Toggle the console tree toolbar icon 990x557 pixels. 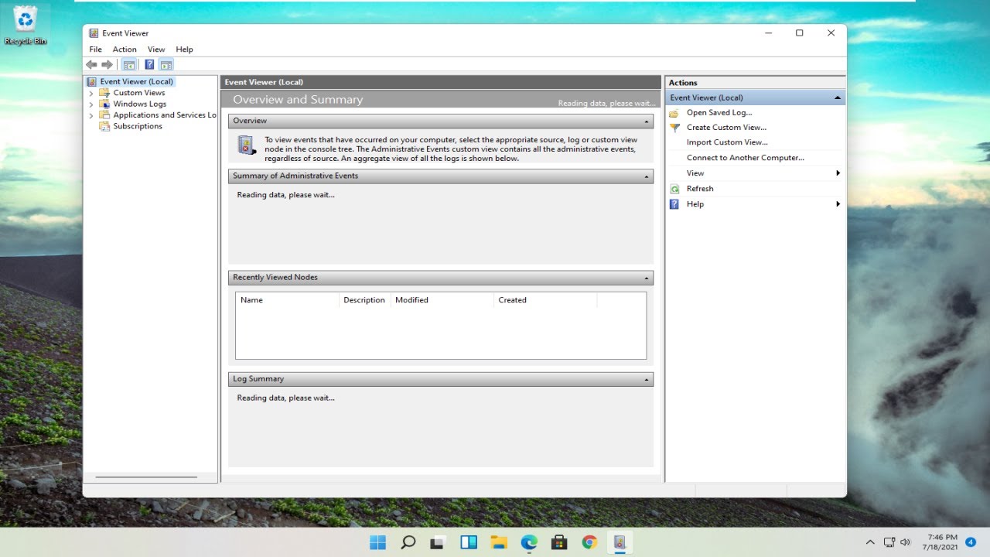pos(129,65)
